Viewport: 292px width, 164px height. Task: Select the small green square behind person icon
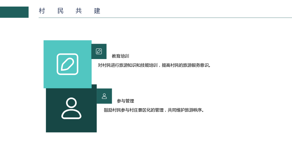click(x=104, y=96)
